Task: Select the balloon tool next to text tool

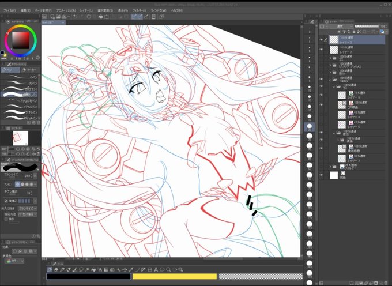Action: pyautogui.click(x=162, y=269)
